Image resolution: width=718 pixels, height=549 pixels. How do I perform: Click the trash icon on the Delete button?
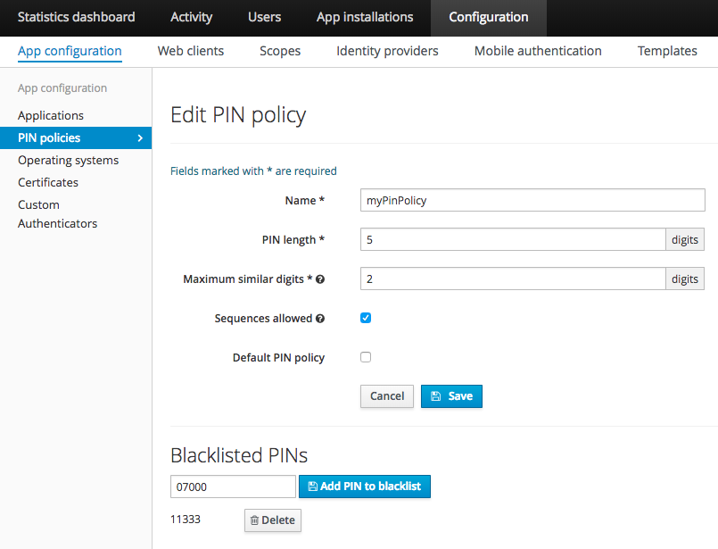tap(257, 520)
